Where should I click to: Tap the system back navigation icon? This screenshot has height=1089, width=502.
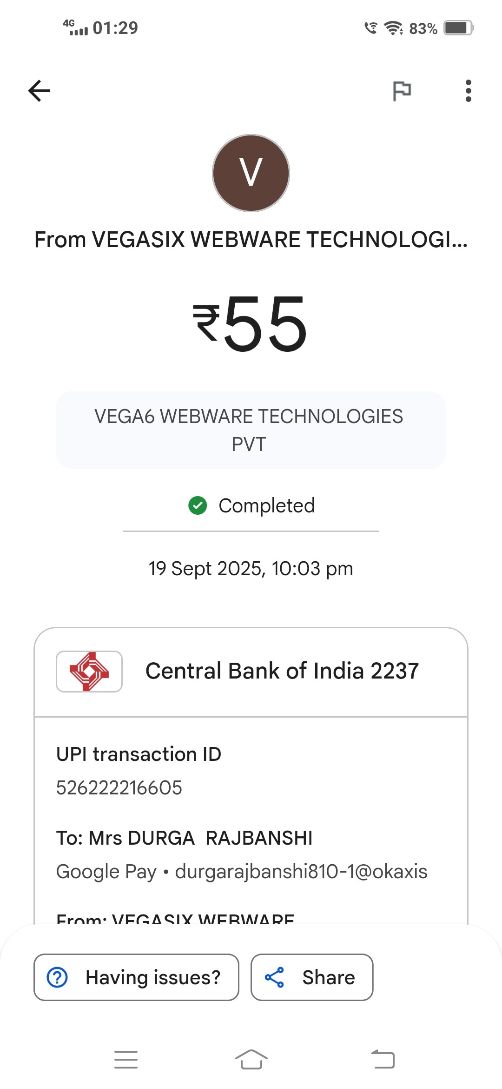[383, 1060]
